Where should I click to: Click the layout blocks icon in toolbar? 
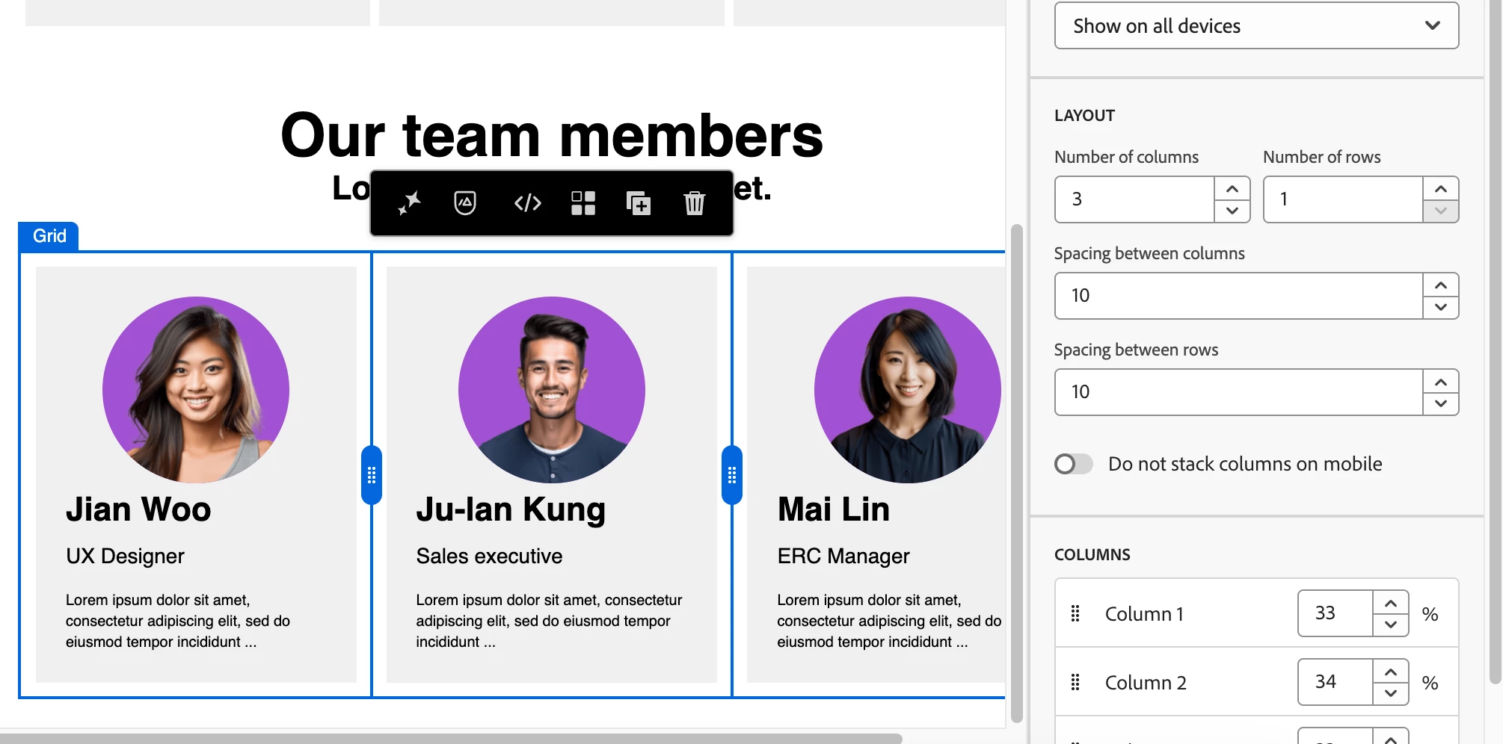click(x=583, y=202)
